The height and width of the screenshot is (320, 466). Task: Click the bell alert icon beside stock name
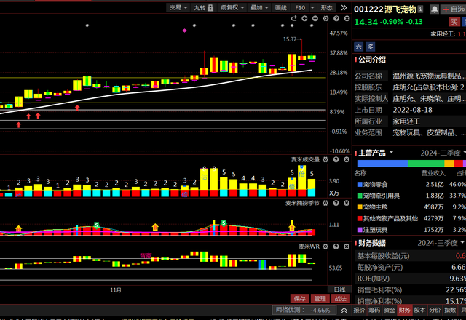pyautogui.click(x=435, y=9)
